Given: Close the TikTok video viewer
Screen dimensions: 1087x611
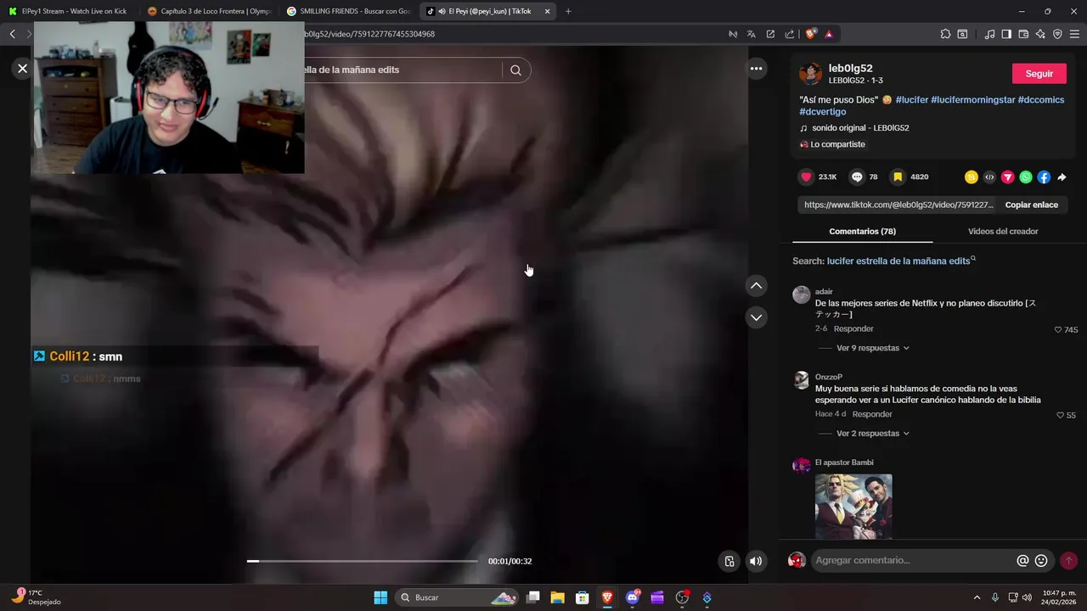Looking at the screenshot, I should click(x=22, y=69).
